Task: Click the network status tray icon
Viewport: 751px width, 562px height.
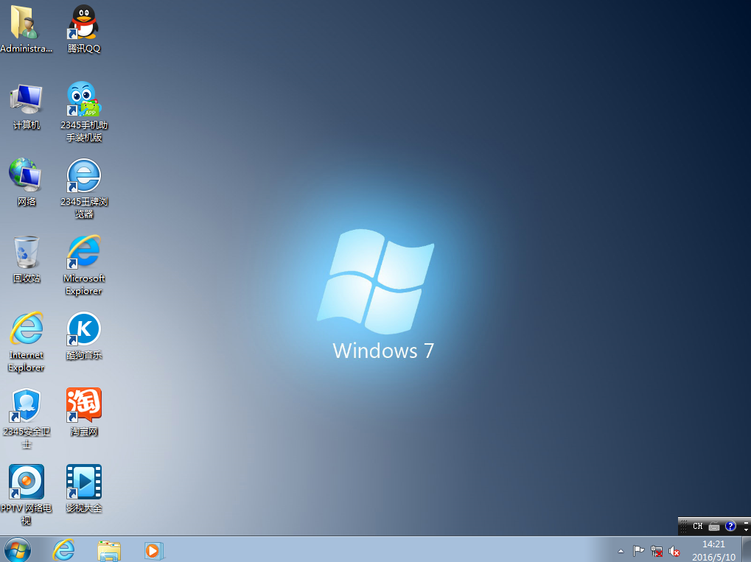Action: point(657,552)
